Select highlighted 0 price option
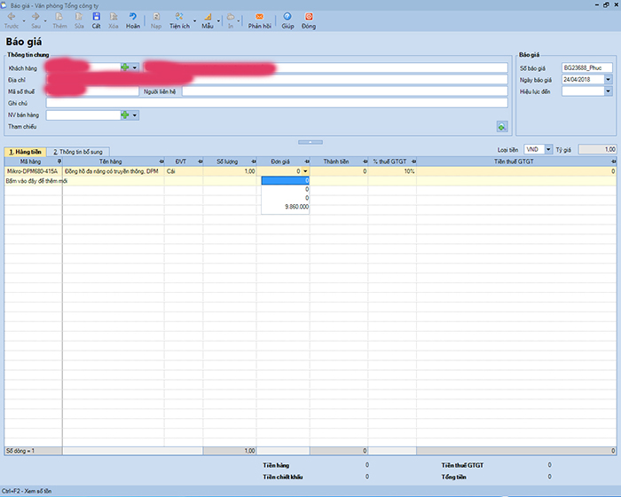 (285, 180)
